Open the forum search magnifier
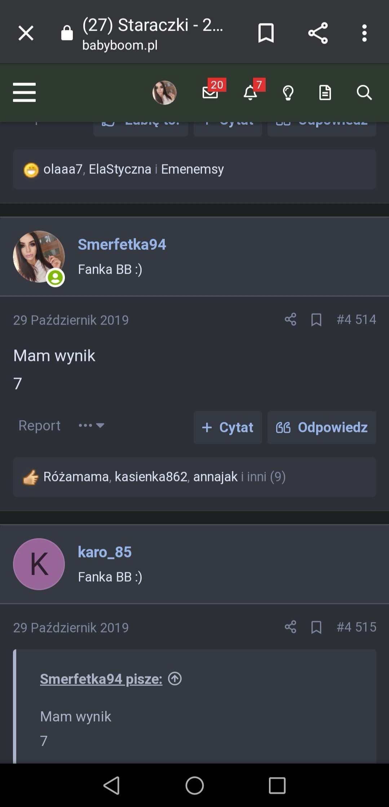Image resolution: width=389 pixels, height=807 pixels. (364, 93)
